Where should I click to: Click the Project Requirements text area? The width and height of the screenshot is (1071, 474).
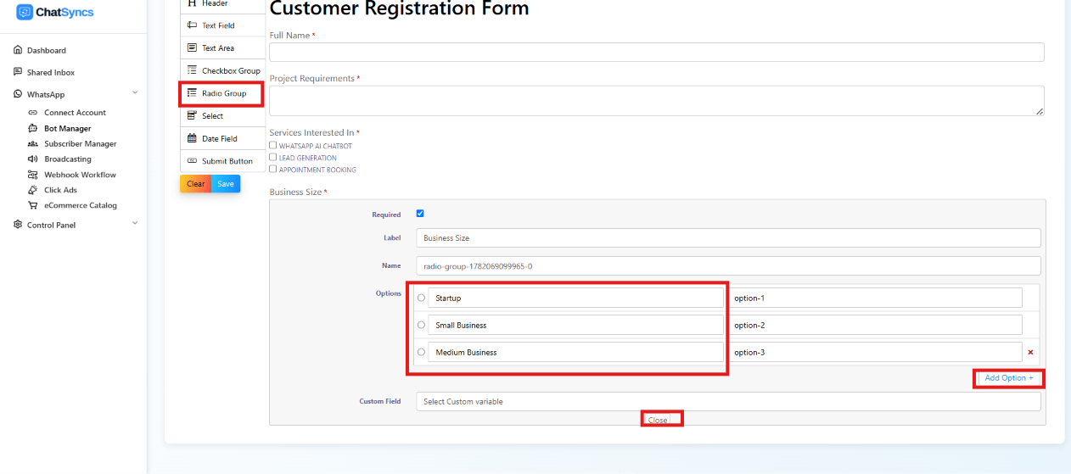tap(656, 100)
